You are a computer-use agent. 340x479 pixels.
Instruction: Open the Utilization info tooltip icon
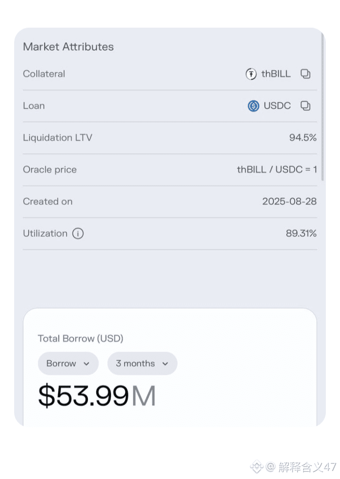click(x=78, y=233)
